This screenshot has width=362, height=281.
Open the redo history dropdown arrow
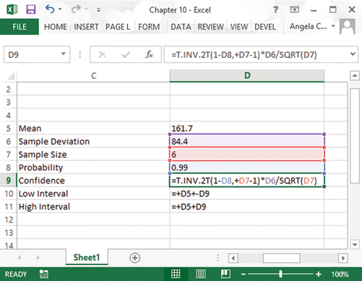(86, 9)
